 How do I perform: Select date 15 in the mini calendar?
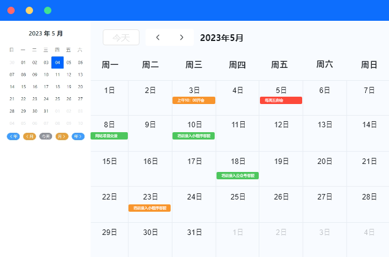tap(23, 86)
